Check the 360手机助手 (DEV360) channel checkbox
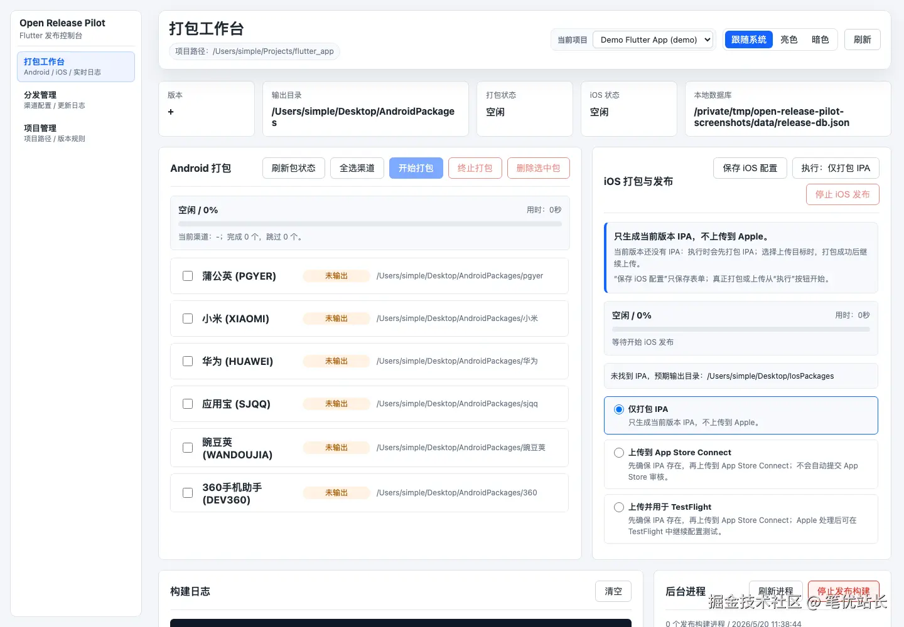The width and height of the screenshot is (904, 627). click(188, 493)
